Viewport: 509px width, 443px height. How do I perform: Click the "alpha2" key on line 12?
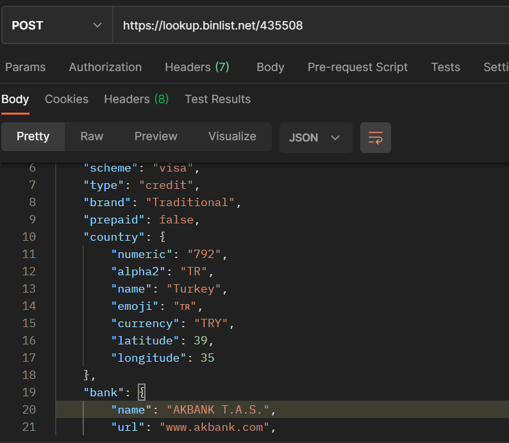point(138,271)
